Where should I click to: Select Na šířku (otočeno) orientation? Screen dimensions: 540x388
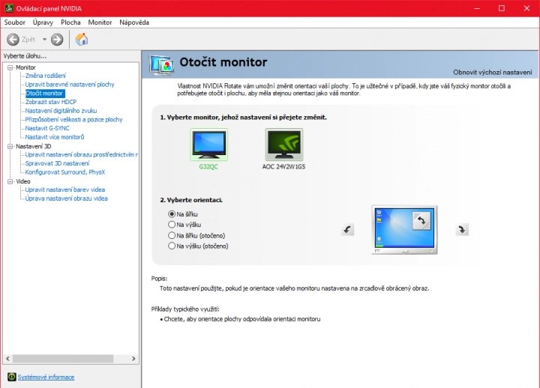coord(172,235)
